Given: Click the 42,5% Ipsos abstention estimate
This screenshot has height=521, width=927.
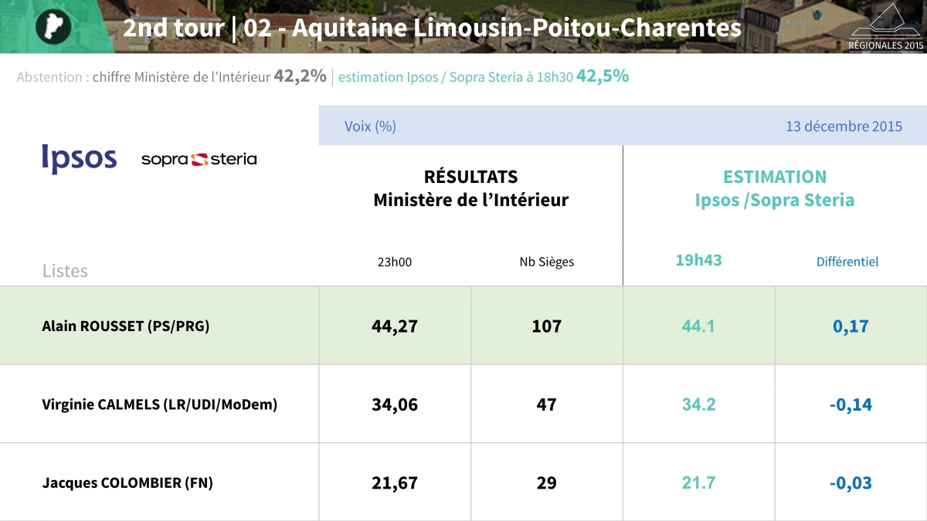Looking at the screenshot, I should 602,76.
